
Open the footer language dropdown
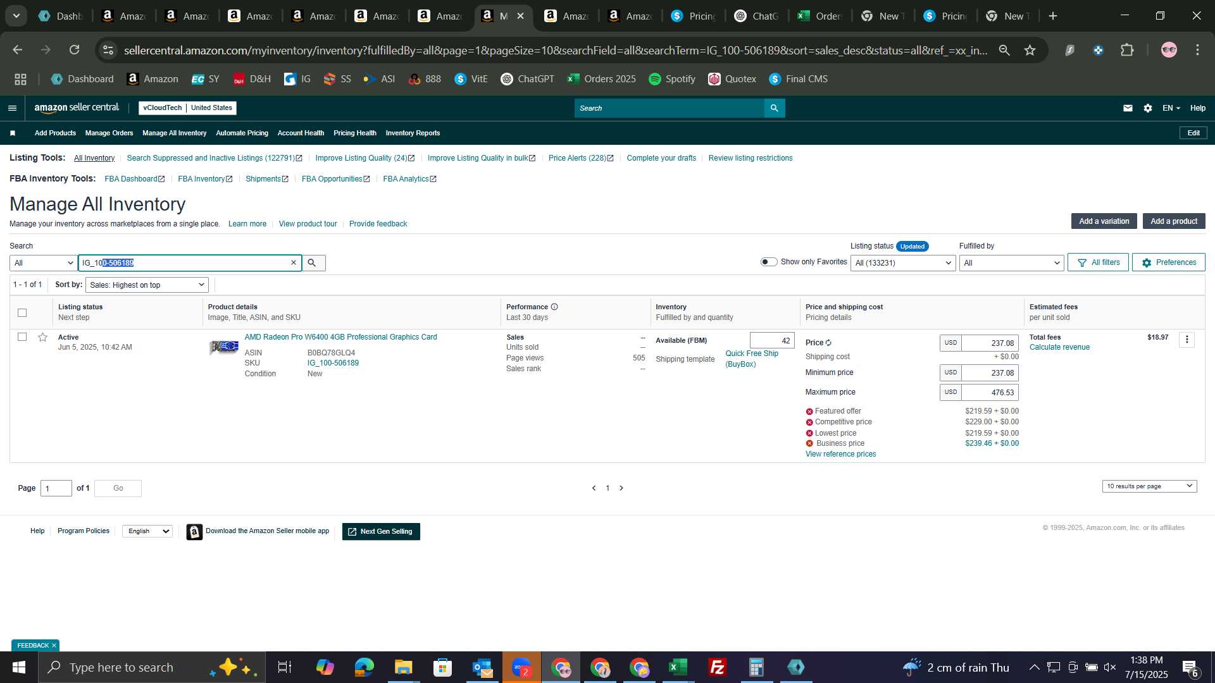click(147, 531)
